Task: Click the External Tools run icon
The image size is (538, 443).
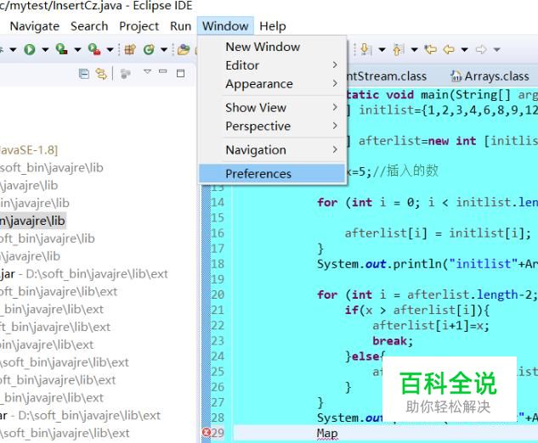Action: pos(94,49)
